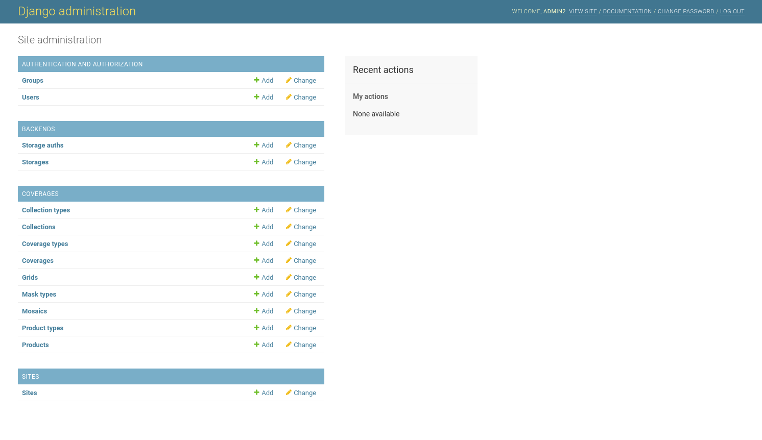Add a new Collection type

[x=264, y=210]
